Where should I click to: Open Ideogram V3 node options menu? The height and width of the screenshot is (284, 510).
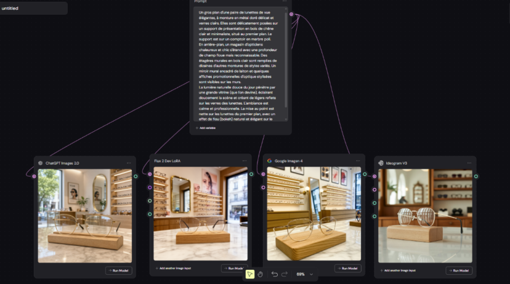pyautogui.click(x=469, y=163)
